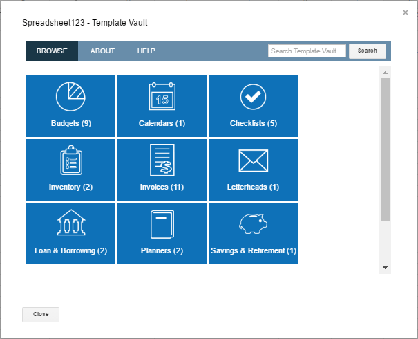
Task: Click the Savings & Retirement (1) label
Action: pos(254,250)
